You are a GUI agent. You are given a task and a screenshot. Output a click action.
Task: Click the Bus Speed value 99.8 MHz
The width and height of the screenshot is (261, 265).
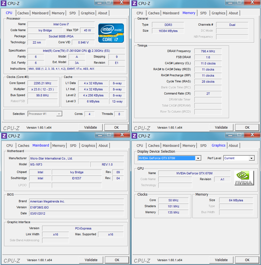(42, 95)
